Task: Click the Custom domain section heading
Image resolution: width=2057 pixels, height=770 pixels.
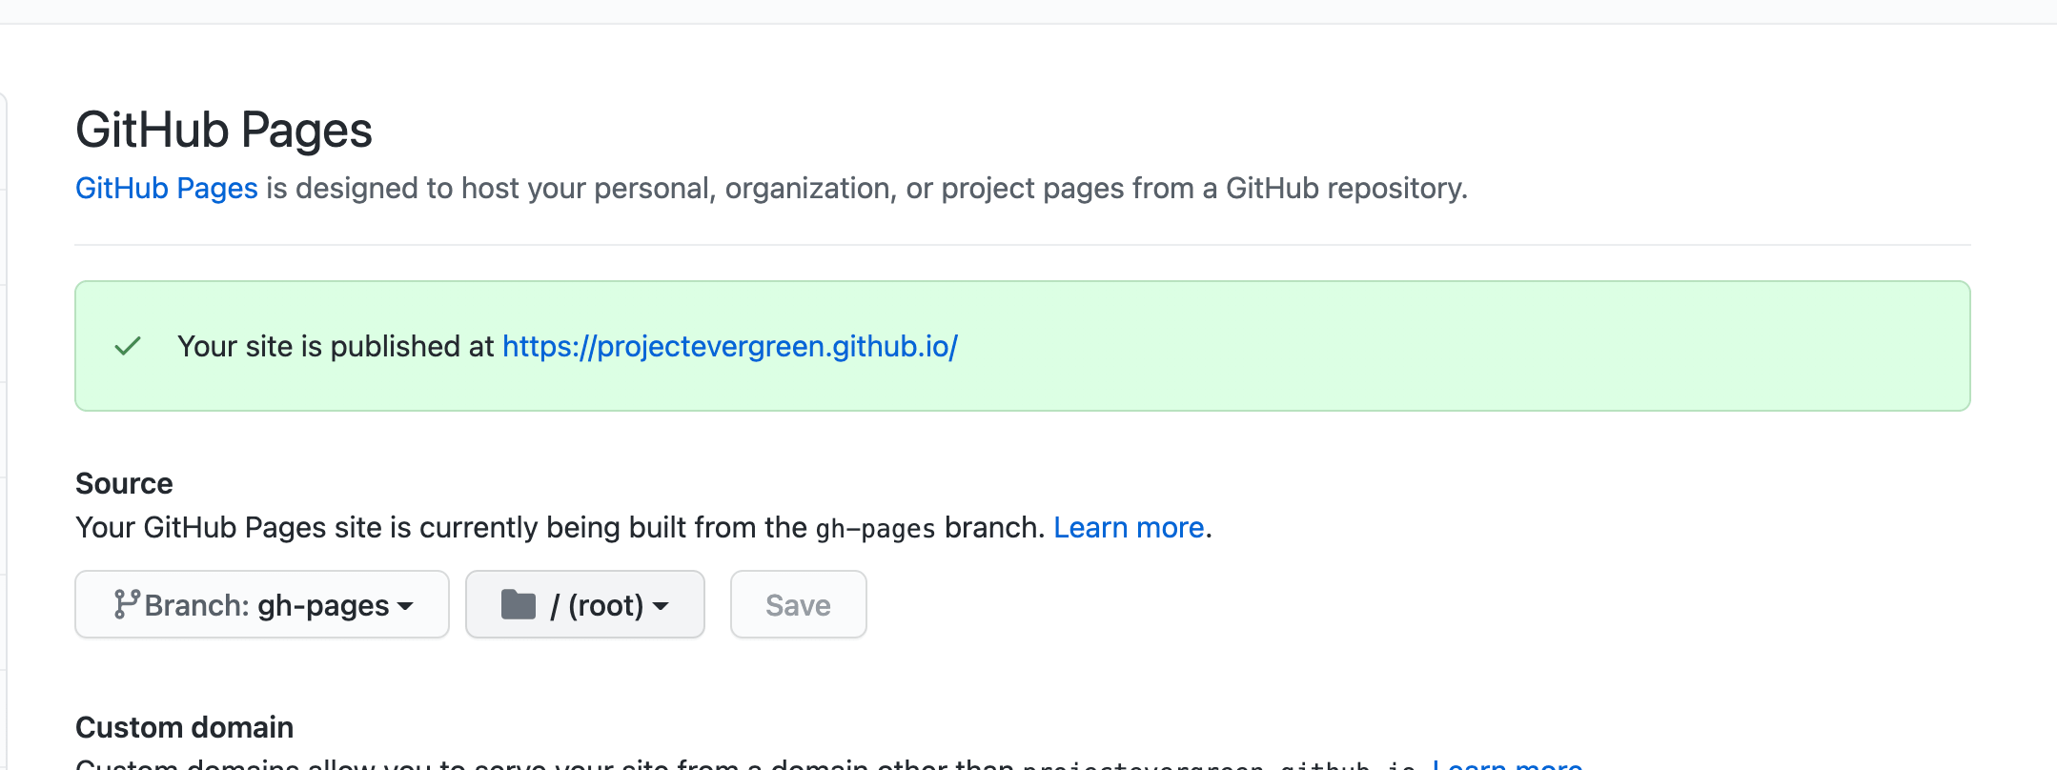Action: 184,727
